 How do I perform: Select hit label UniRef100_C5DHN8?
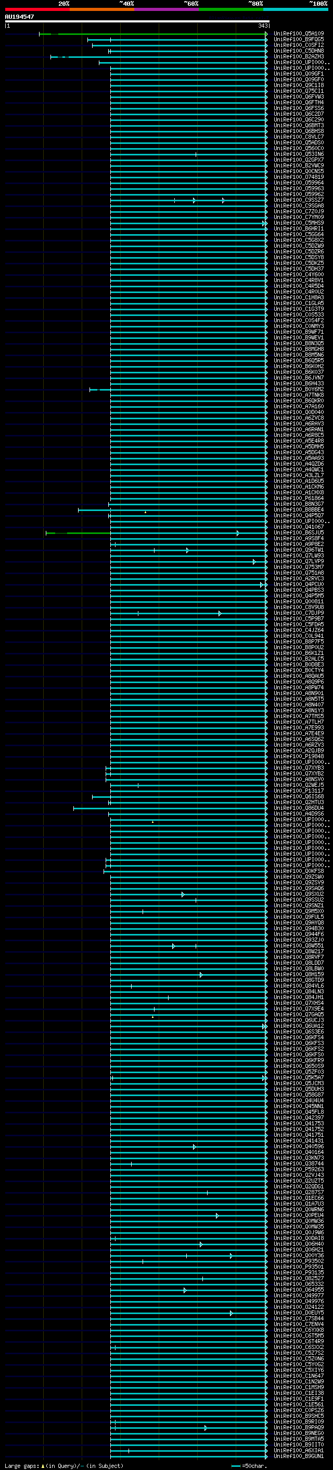click(x=299, y=51)
